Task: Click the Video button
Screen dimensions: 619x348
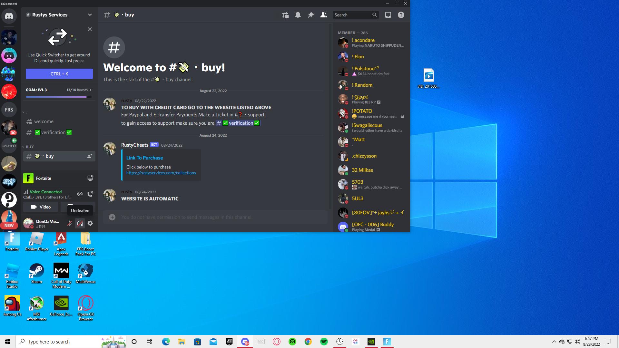Action: coord(41,207)
